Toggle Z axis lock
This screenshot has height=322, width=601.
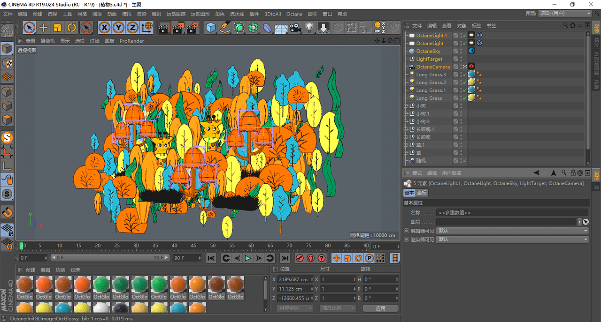click(x=132, y=28)
